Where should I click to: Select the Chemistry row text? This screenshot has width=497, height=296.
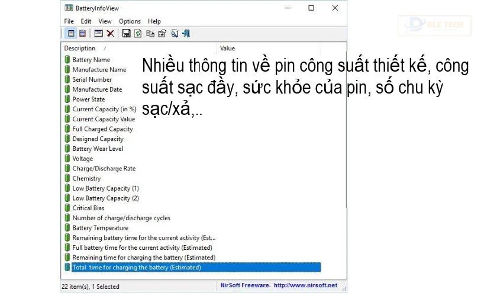coord(86,178)
